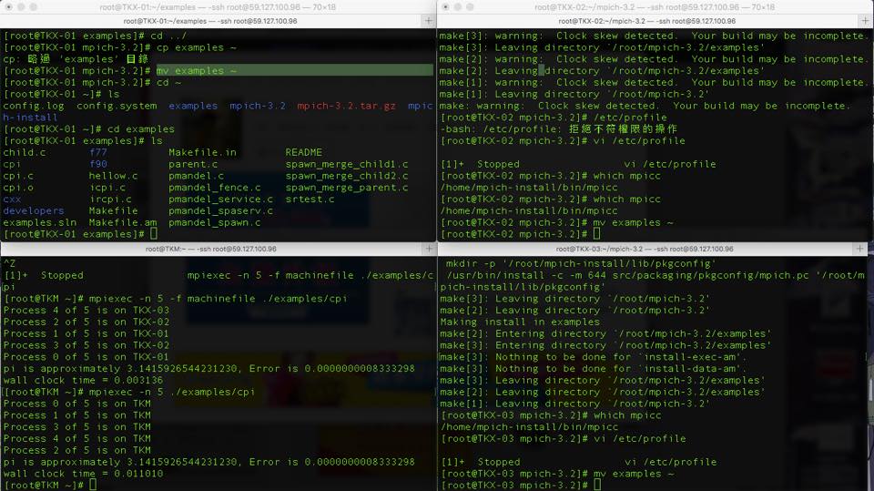Click 'mpich-3.2.tar.gz' in the TKX-01 listing

point(346,106)
